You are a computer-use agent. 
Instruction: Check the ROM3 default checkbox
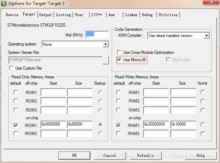(x=16, y=110)
